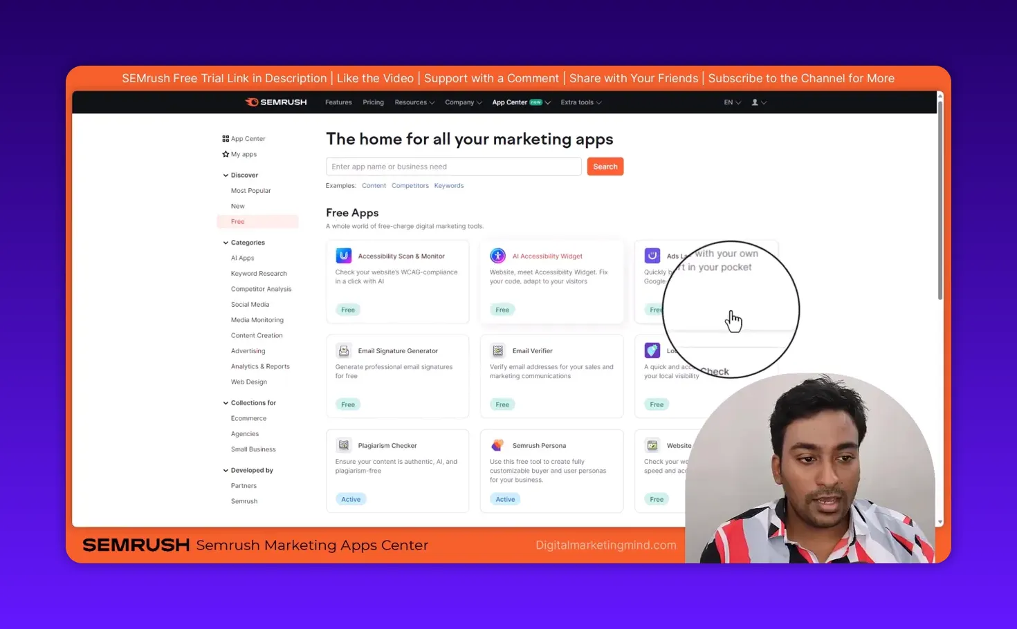Collapse the Categories section
Viewport: 1017px width, 629px height.
pyautogui.click(x=226, y=242)
